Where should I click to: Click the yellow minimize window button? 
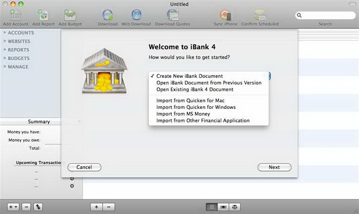(13, 4)
